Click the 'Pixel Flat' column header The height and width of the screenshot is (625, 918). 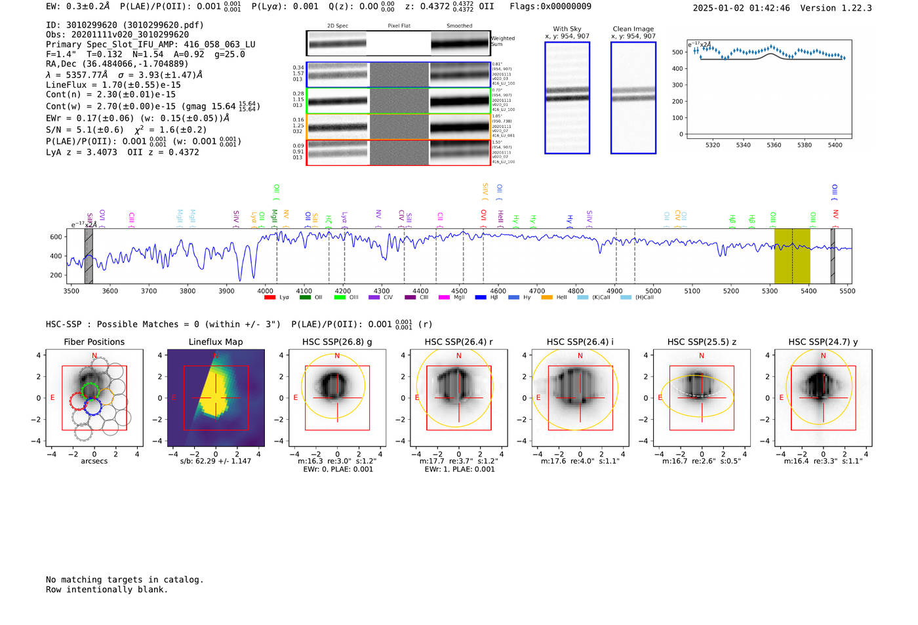399,26
